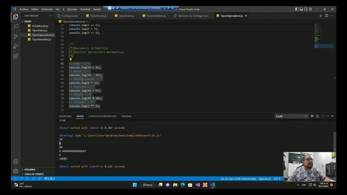Click the VS Code taskbar icon
This screenshot has height=195, width=347.
[x=213, y=185]
